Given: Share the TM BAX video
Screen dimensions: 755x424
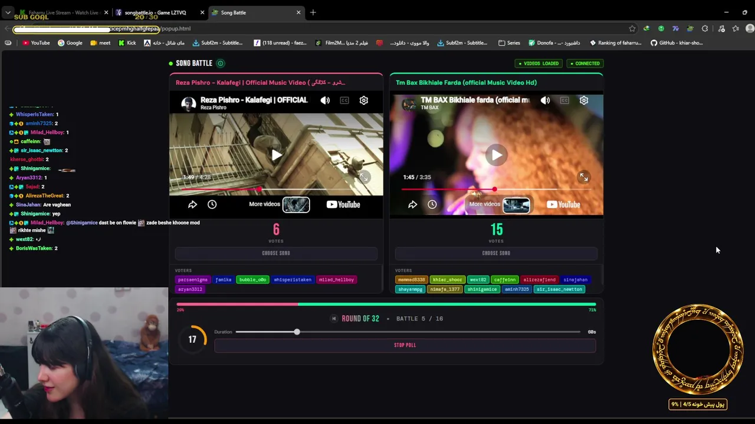Looking at the screenshot, I should pyautogui.click(x=412, y=204).
